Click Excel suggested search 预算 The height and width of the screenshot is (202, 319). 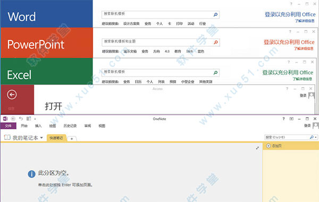point(173,81)
